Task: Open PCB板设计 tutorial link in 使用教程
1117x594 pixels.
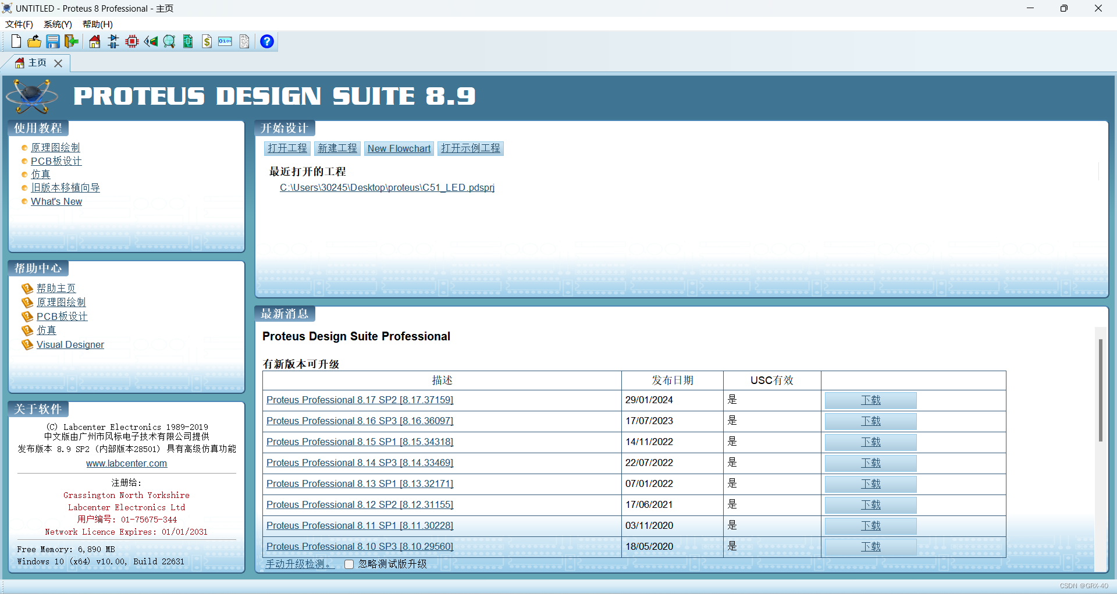Action: [x=56, y=161]
